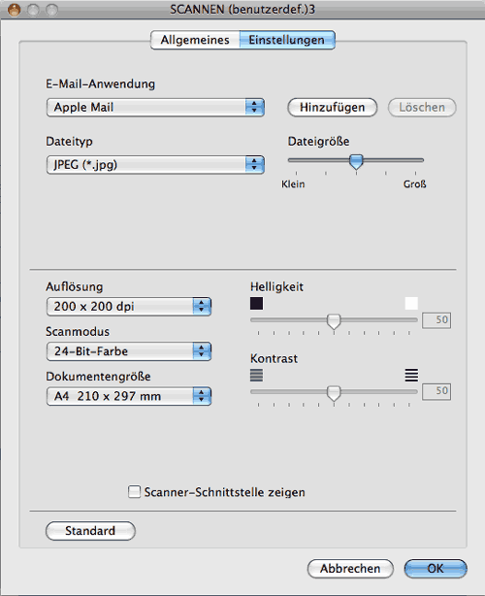485x596 pixels.
Task: Expand the Auflösung 200 x 200 dpi dropdown
Action: click(129, 307)
